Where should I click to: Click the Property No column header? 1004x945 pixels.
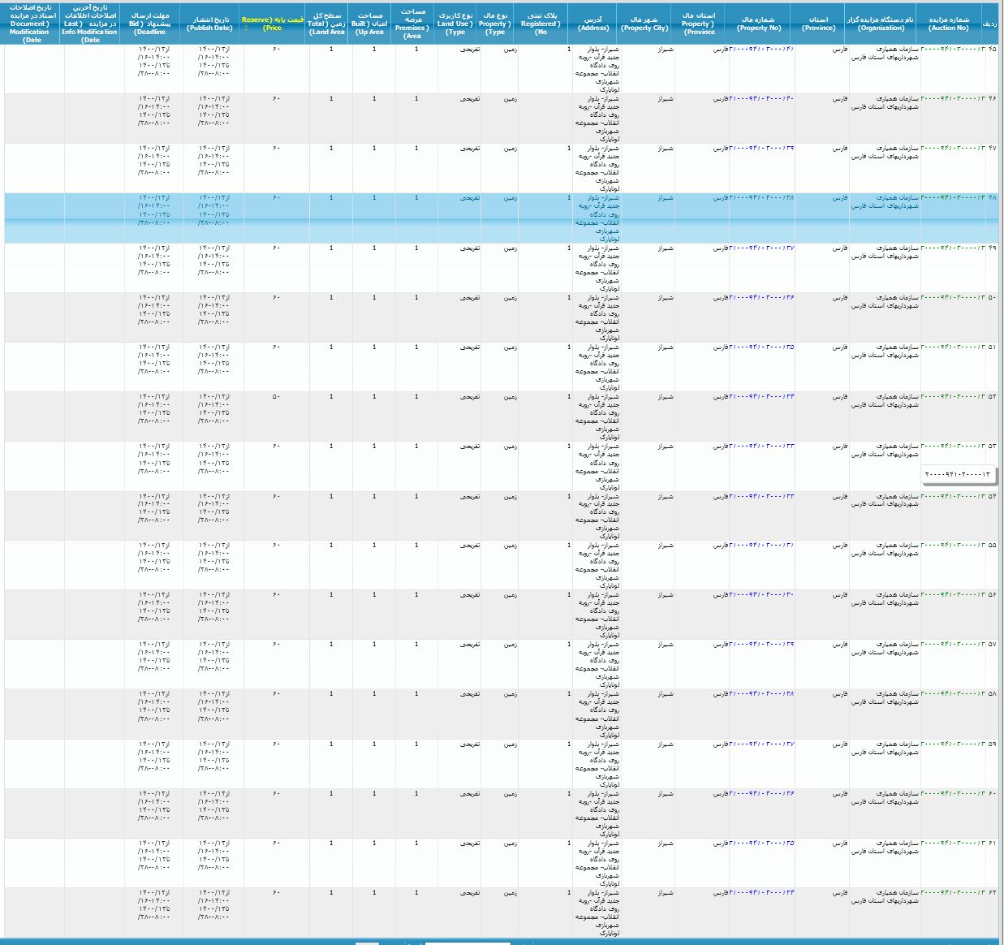pyautogui.click(x=759, y=24)
